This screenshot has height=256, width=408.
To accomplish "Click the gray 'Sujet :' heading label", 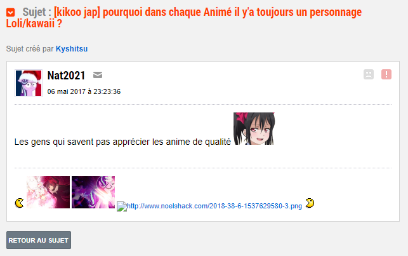I will [37, 12].
